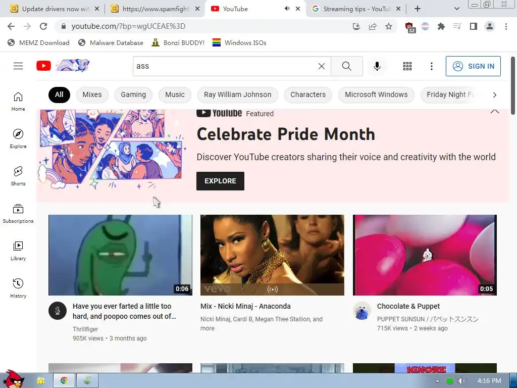
Task: Play the green Plankton video thumbnail
Action: pyautogui.click(x=120, y=255)
